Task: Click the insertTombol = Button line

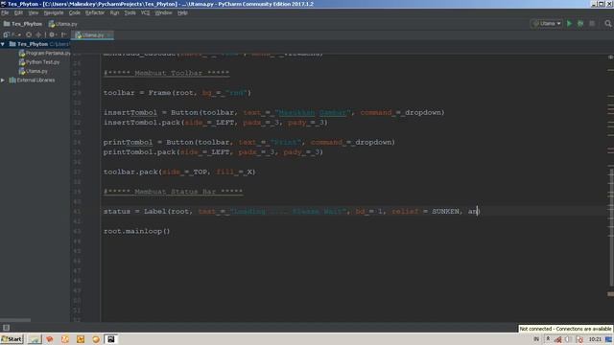Action: tap(274, 113)
